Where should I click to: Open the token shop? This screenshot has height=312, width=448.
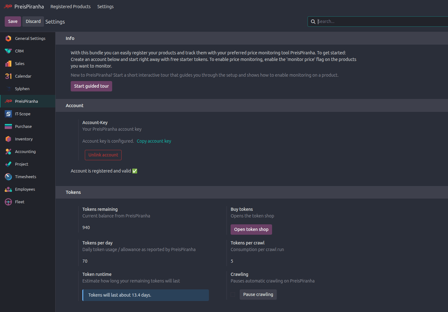(x=251, y=229)
